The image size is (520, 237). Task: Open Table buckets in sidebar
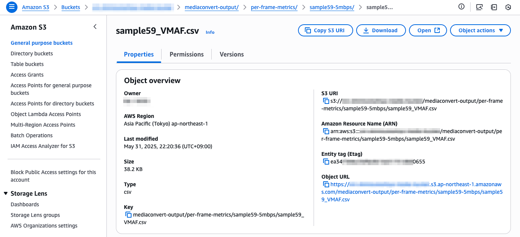(27, 64)
